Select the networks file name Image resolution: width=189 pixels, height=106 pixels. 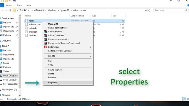click(33, 28)
